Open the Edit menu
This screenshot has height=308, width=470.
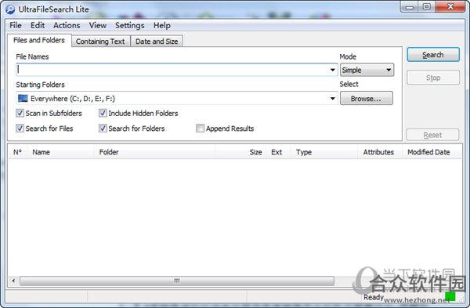(x=38, y=26)
